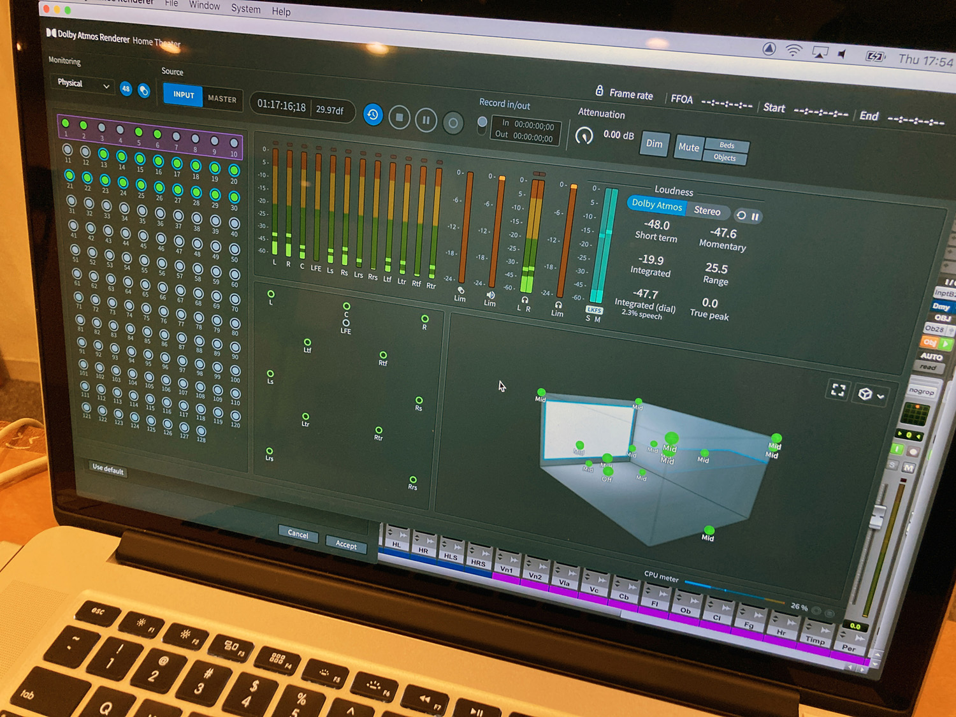This screenshot has width=956, height=717.
Task: Click the sync/chase timecode button
Action: tap(373, 115)
